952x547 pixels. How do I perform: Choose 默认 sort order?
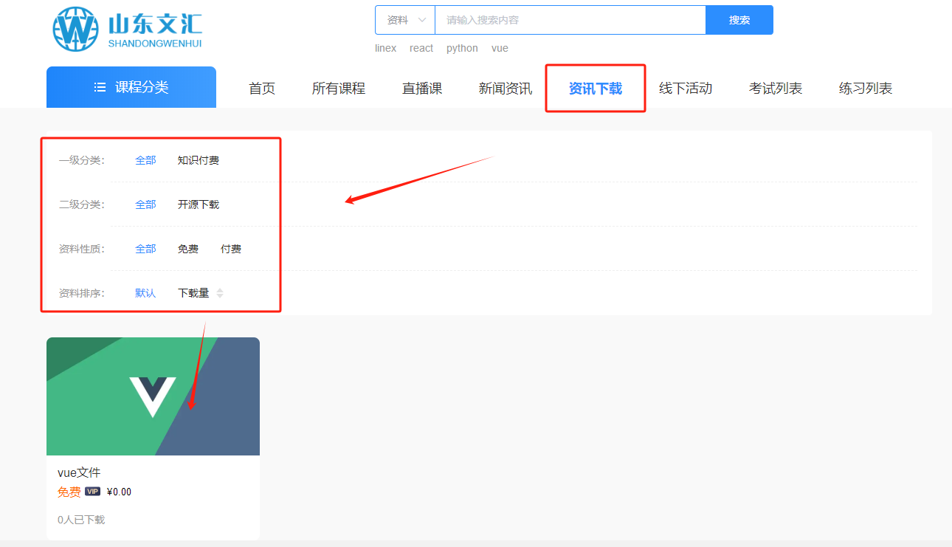coord(145,293)
